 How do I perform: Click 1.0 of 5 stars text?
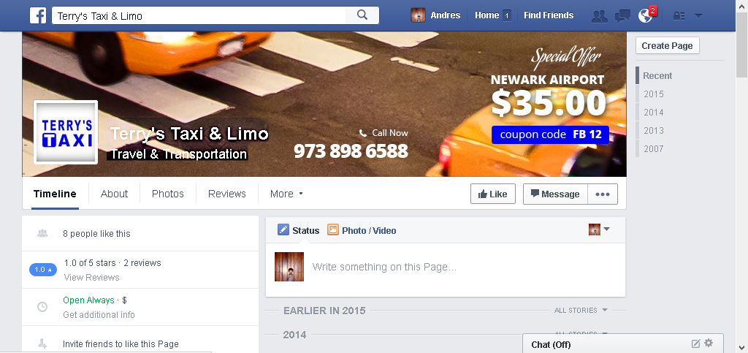click(90, 263)
